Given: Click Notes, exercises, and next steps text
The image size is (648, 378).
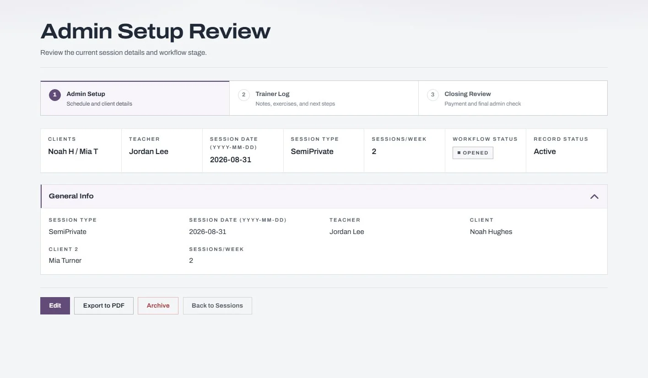Looking at the screenshot, I should click(295, 104).
